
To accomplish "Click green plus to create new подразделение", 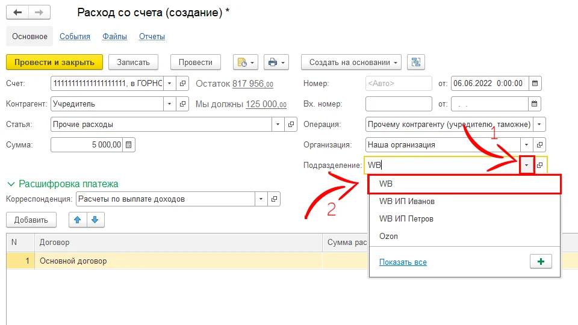I will [541, 262].
